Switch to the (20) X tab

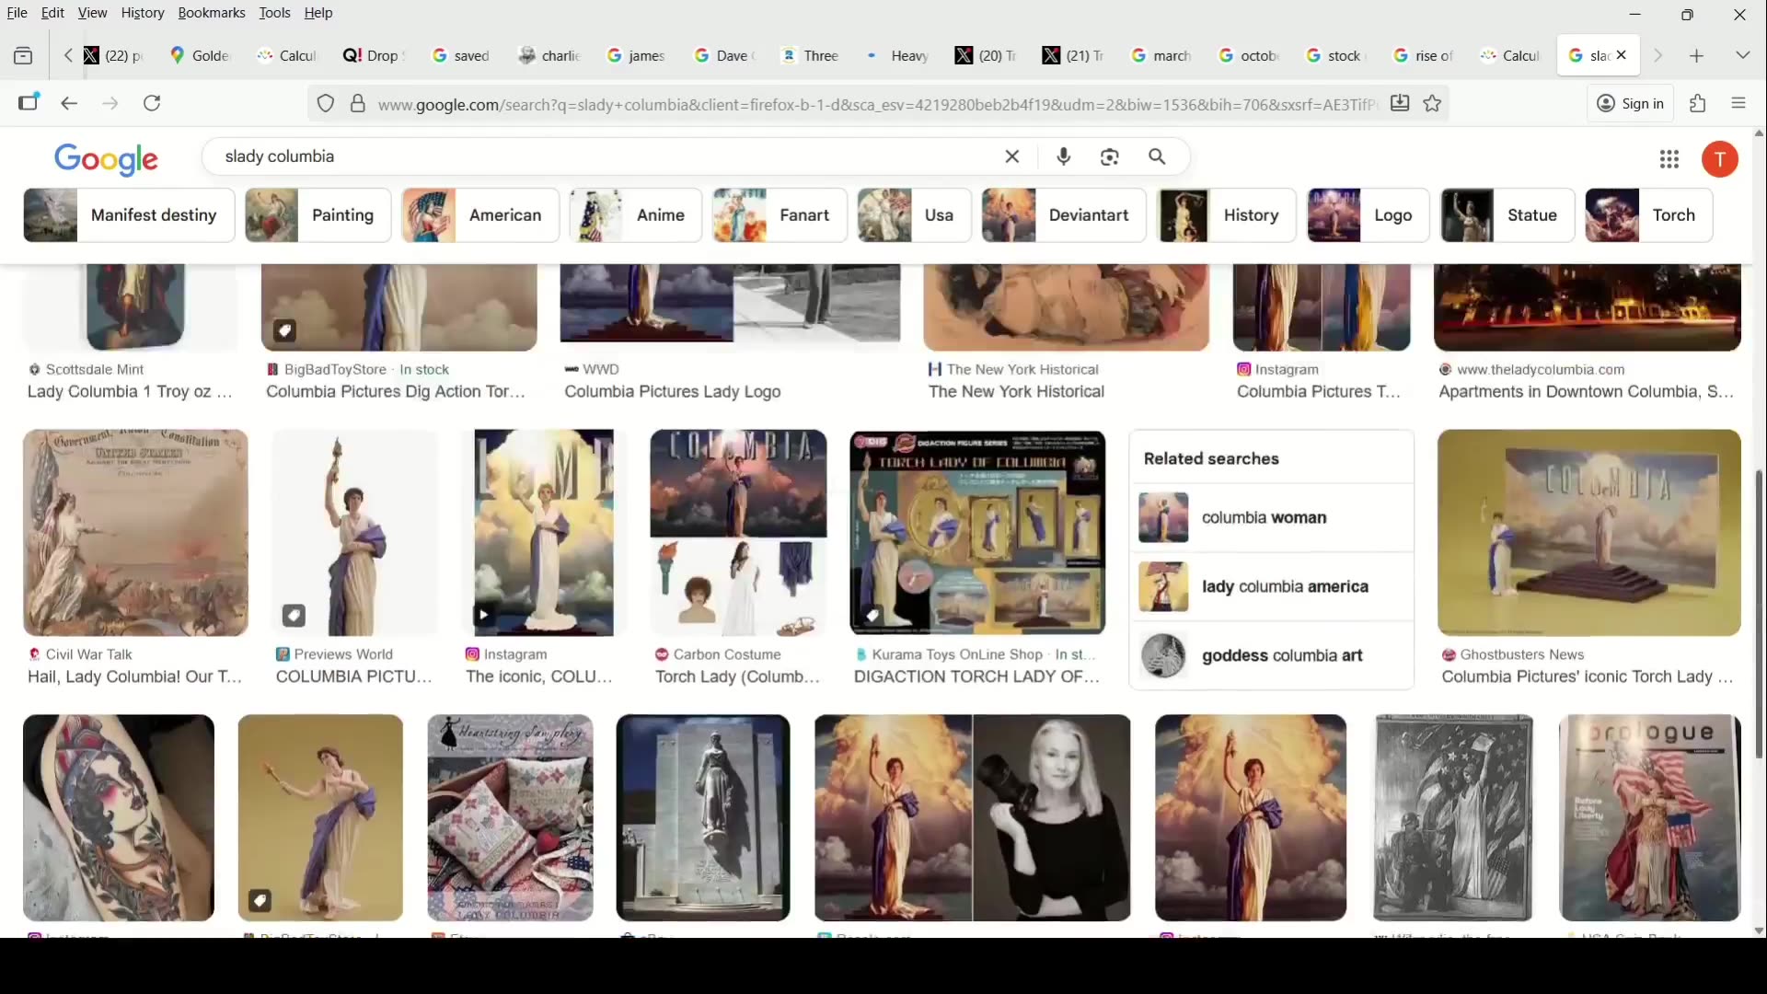[986, 56]
